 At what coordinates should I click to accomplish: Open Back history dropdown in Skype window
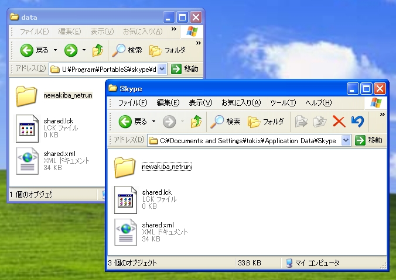click(x=153, y=122)
